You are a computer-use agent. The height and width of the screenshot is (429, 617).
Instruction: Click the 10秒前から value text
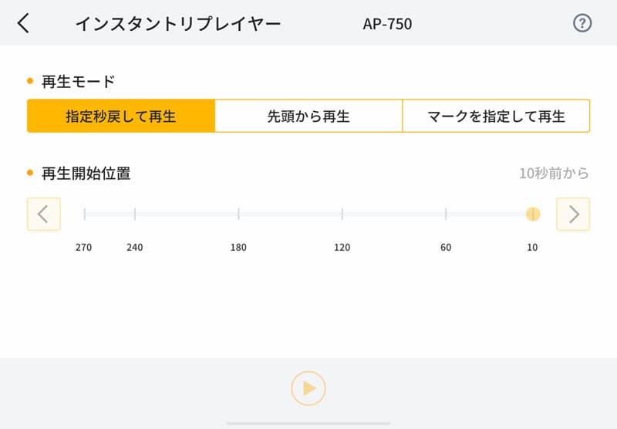click(x=554, y=173)
